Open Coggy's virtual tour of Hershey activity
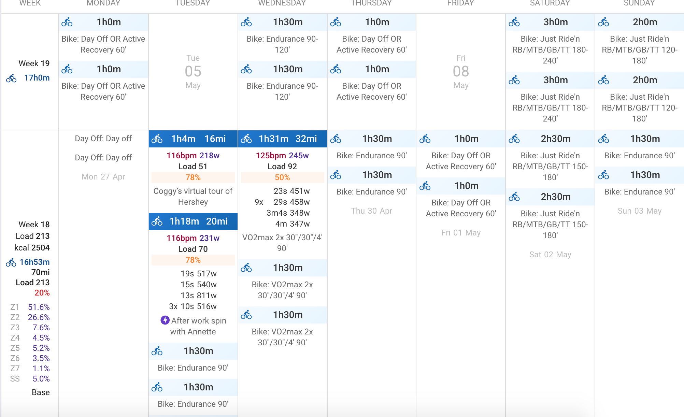This screenshot has height=417, width=684. (193, 197)
